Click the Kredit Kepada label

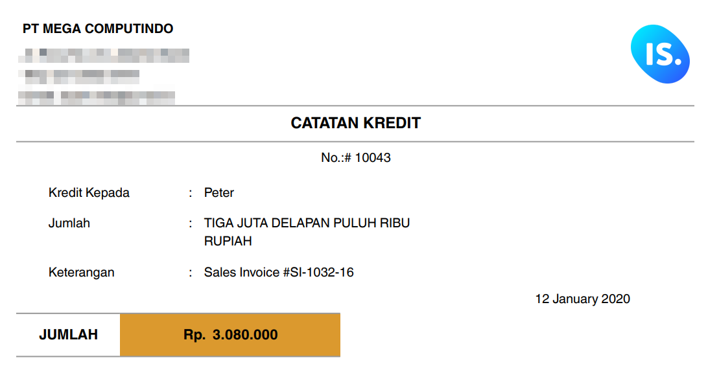pos(89,193)
